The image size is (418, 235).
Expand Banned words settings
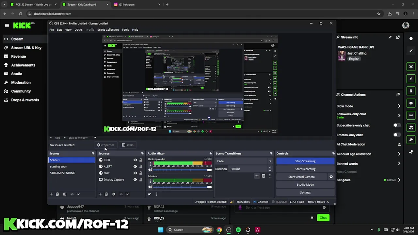[x=399, y=164]
